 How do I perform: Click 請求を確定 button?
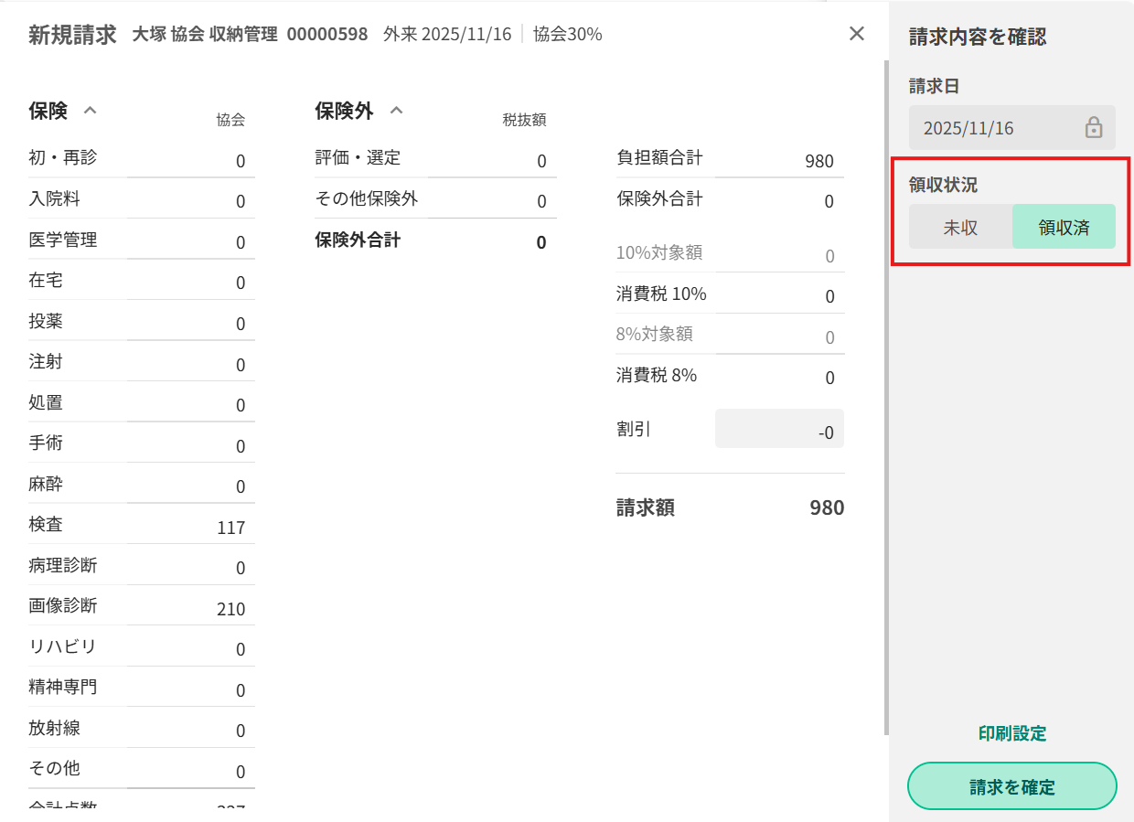[1011, 786]
